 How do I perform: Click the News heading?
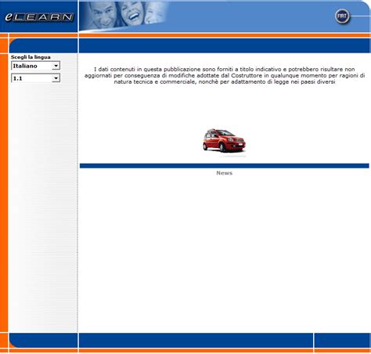click(224, 173)
